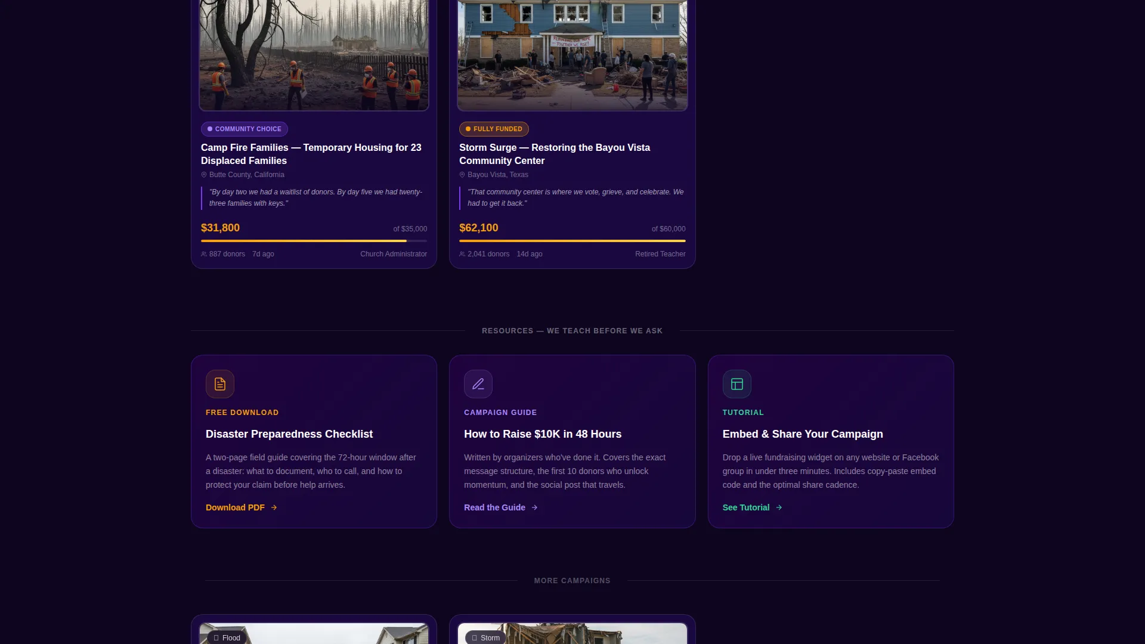This screenshot has height=644, width=1145.
Task: Open the Download PDF link
Action: [242, 507]
